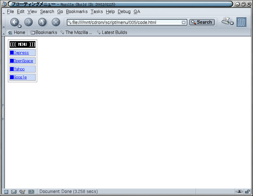Focus the URL address field
The width and height of the screenshot is (253, 196).
click(x=127, y=22)
